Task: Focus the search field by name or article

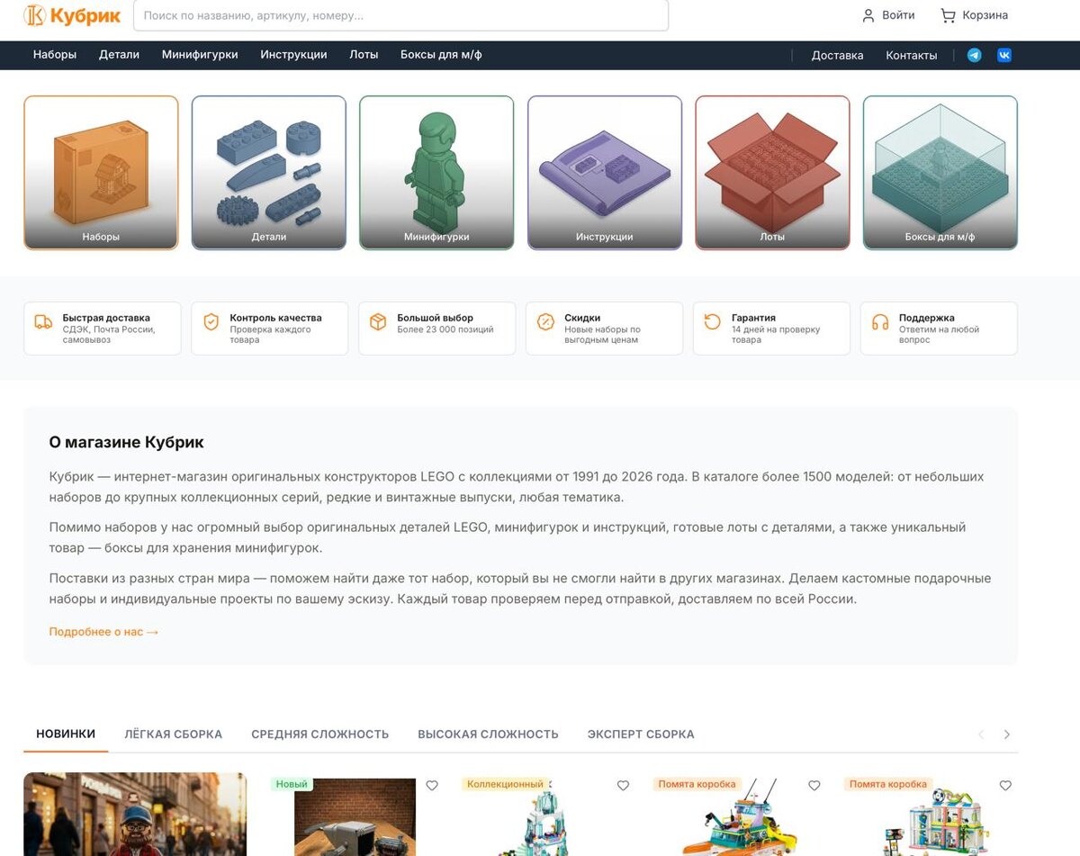Action: (x=400, y=15)
